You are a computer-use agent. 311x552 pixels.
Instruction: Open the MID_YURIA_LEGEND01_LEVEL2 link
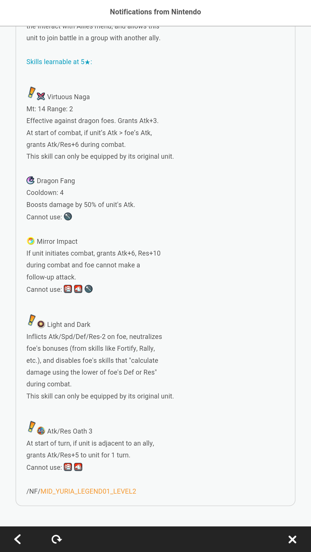pos(88,491)
